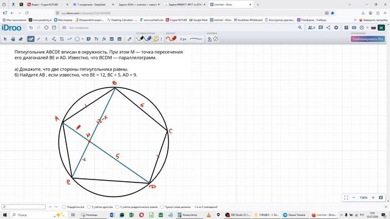Image resolution: width=390 pixels, height=219 pixels.
Task: Open the shape tool dropdown arrow
Action: click(x=83, y=39)
